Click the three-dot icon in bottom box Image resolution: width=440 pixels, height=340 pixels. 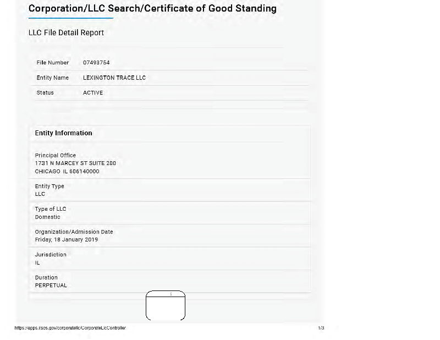pyautogui.click(x=171, y=294)
